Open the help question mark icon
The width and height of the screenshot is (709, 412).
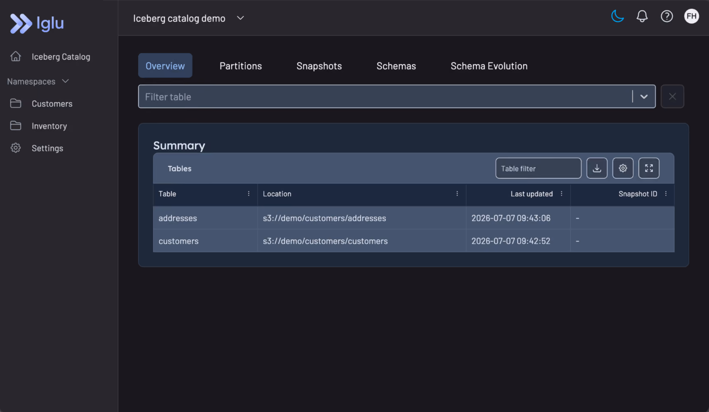[x=667, y=16]
